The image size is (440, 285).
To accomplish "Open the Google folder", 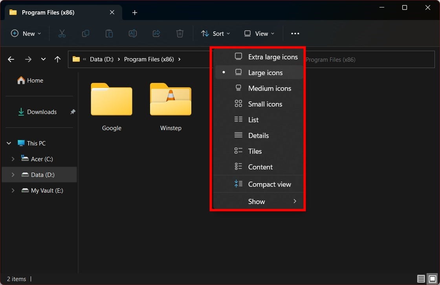I will coord(112,107).
